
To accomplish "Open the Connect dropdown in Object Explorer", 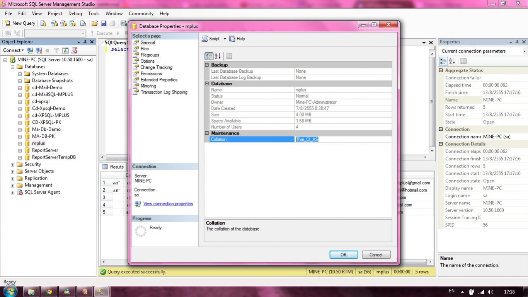I will pos(14,50).
